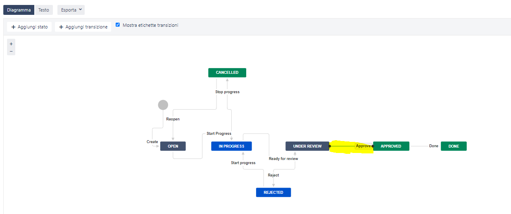Open the Esporta dropdown menu
Viewport: 511px width, 214px height.
coord(71,10)
